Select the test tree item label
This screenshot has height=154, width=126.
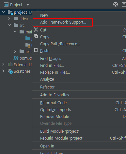pyautogui.click(x=28, y=52)
